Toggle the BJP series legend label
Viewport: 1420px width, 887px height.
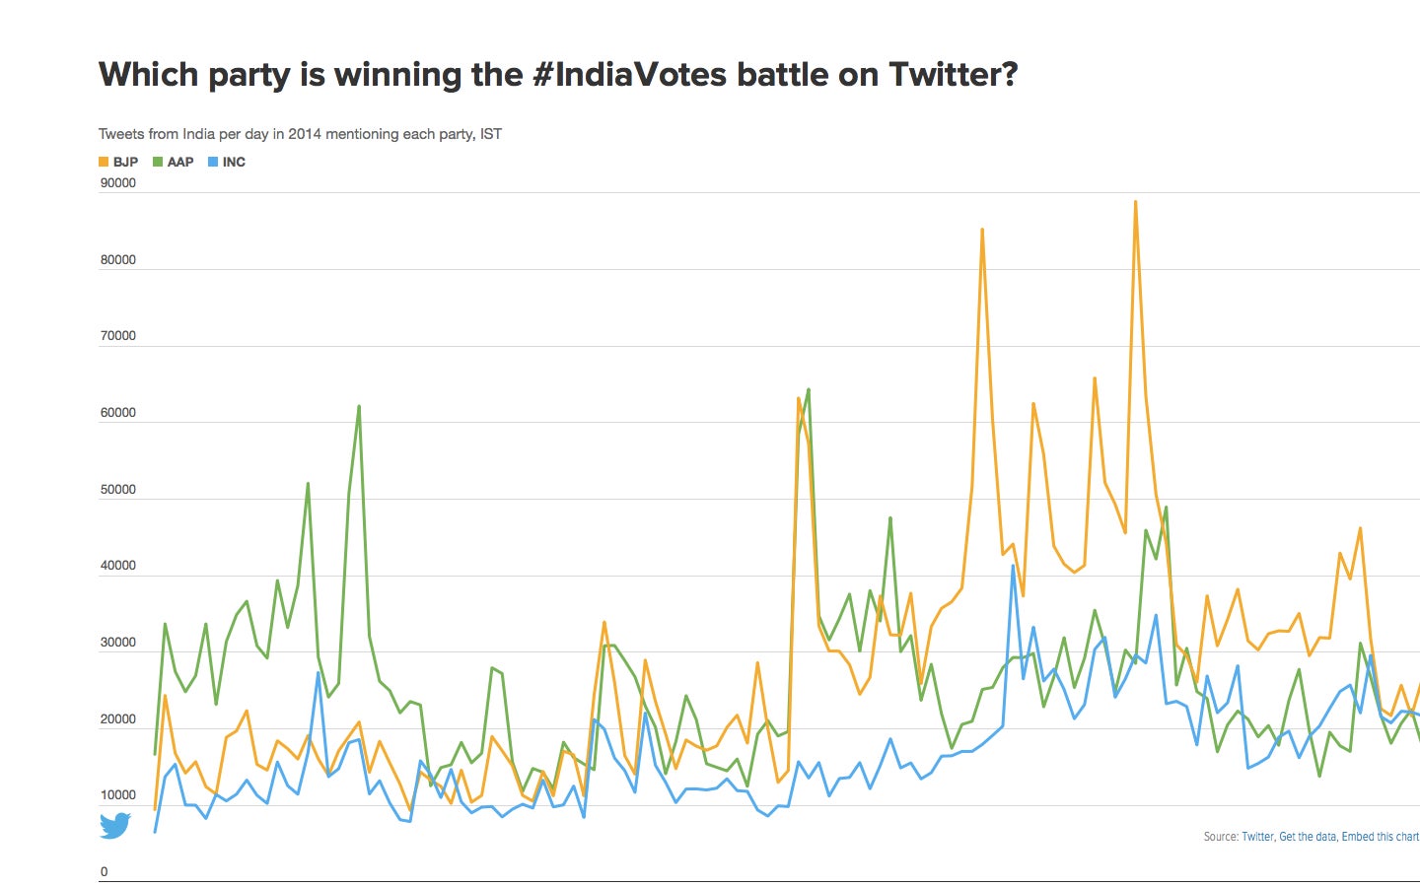click(125, 162)
